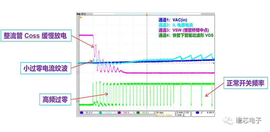The height and width of the screenshot is (132, 270).
Task: Click the channel 4 ground marker on left edge
Action: [77, 101]
